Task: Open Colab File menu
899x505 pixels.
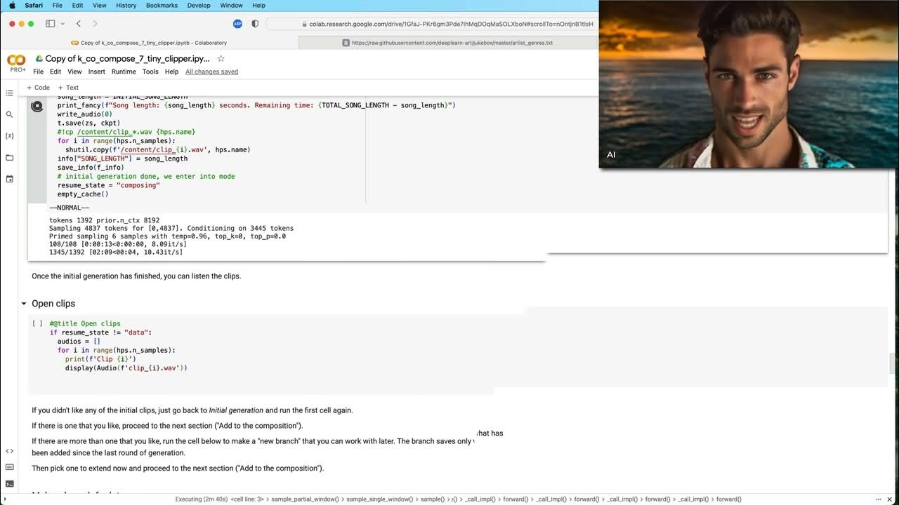Action: tap(39, 72)
